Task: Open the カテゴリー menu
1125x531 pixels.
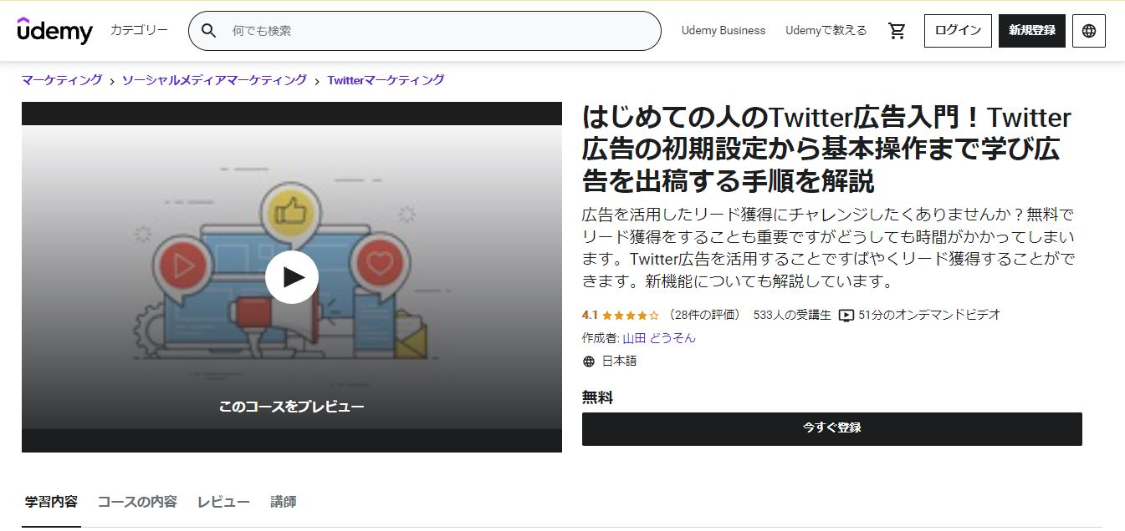Action: pyautogui.click(x=139, y=30)
